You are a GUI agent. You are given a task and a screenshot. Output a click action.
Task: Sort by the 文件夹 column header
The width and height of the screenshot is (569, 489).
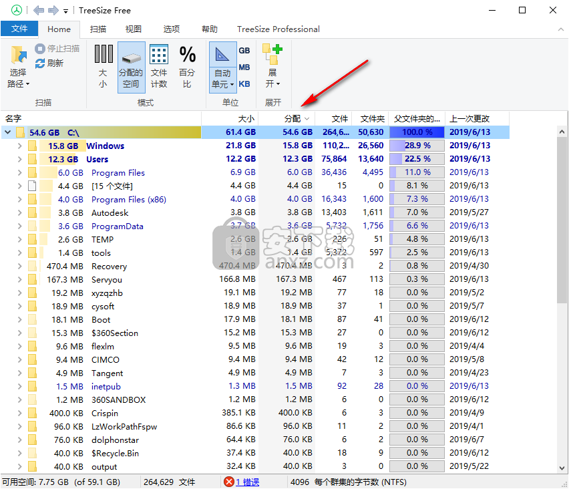pyautogui.click(x=370, y=119)
